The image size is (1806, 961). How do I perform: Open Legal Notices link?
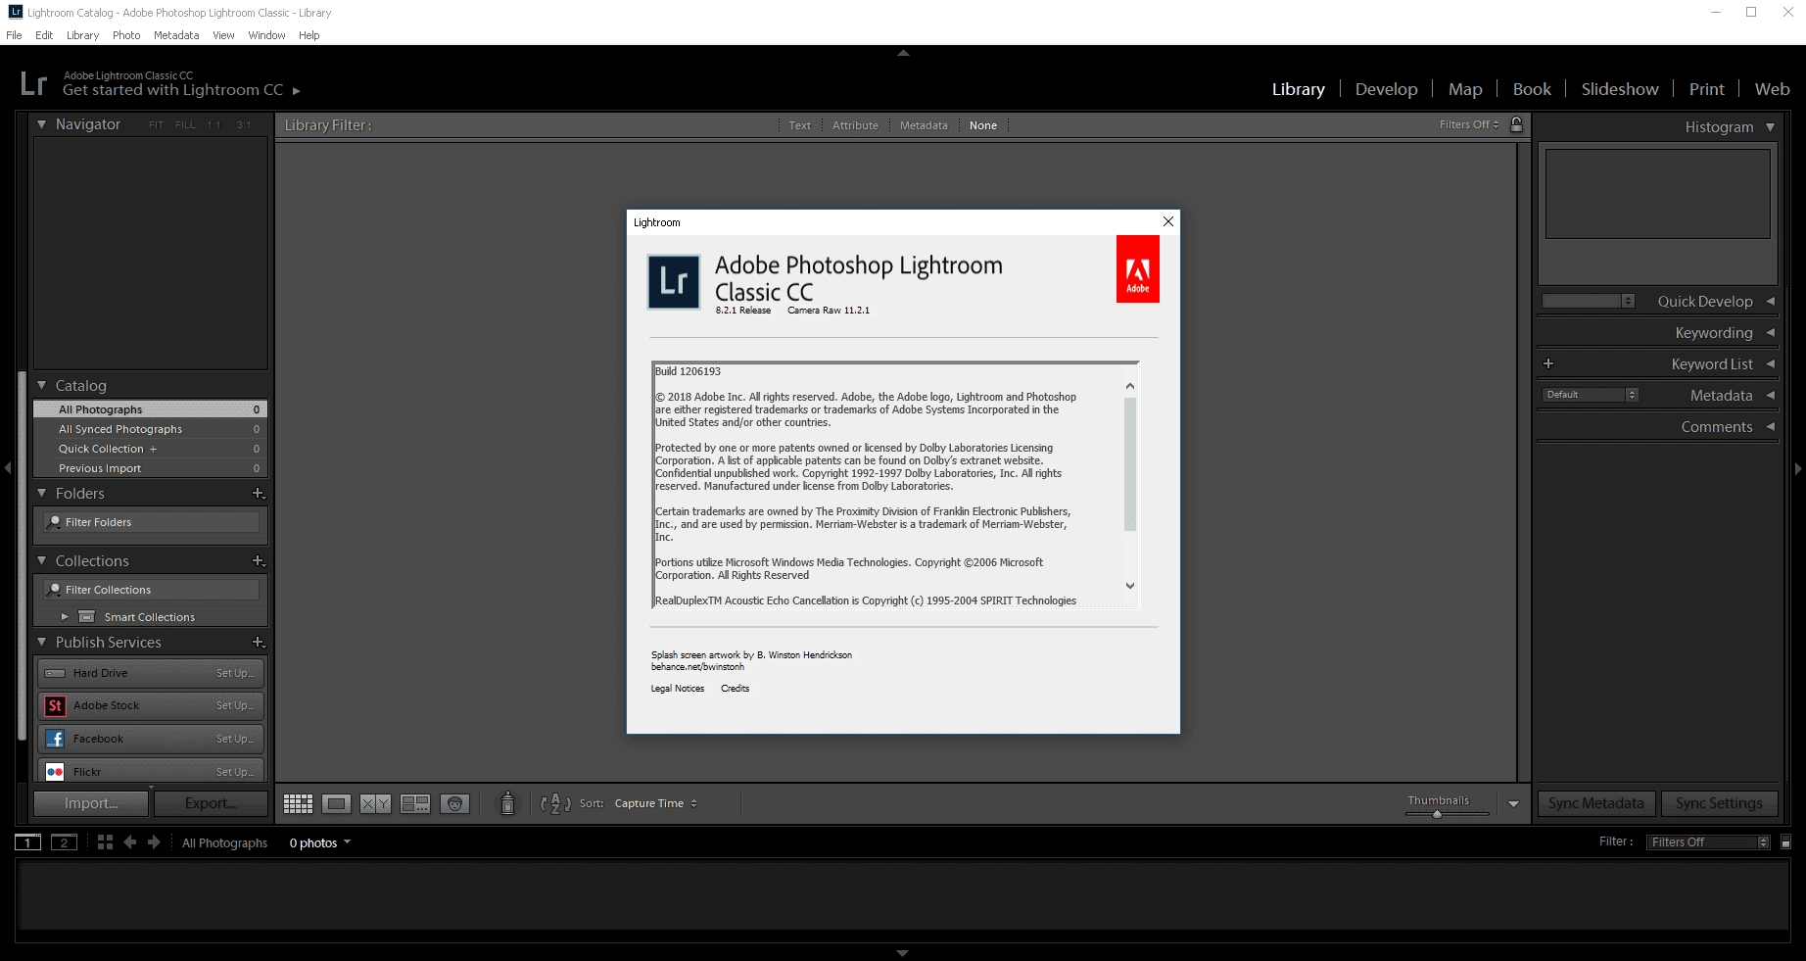678,689
